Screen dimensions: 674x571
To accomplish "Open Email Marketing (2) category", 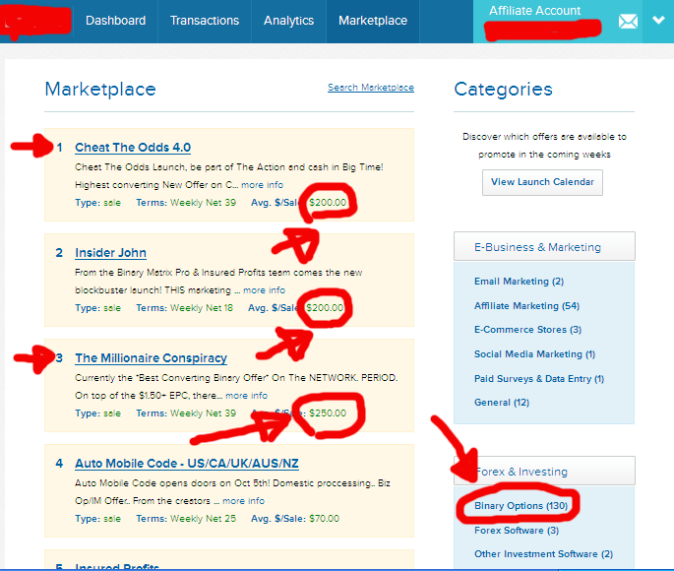I will click(x=519, y=282).
